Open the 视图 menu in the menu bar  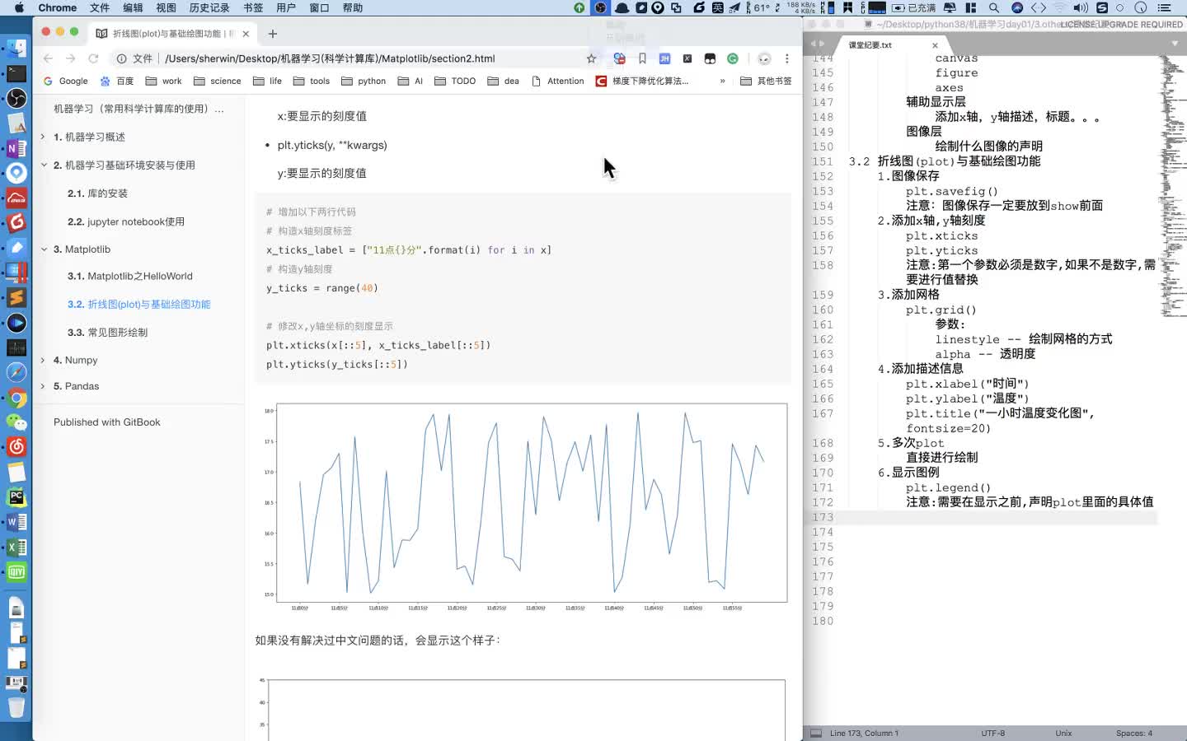click(167, 7)
